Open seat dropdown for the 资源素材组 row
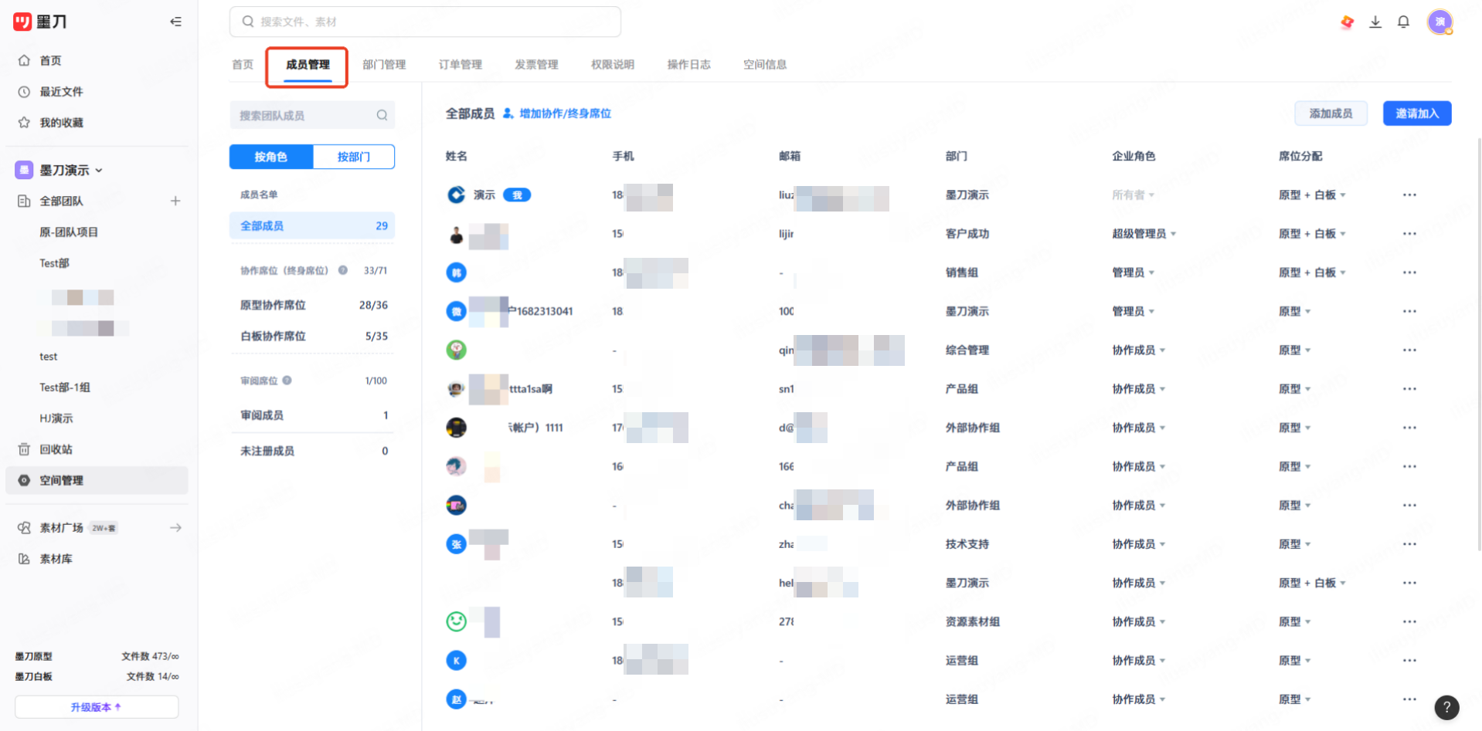The image size is (1482, 731). tap(1295, 622)
